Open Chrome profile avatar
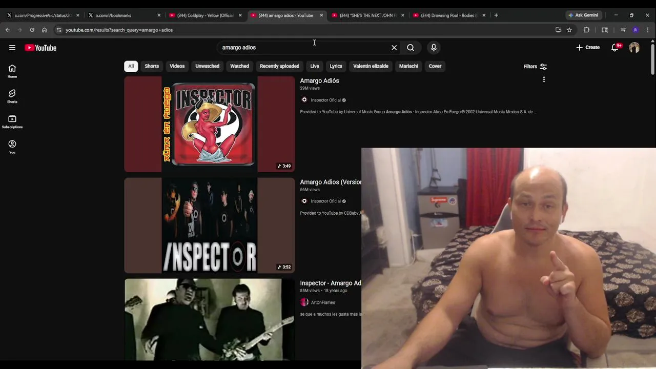The height and width of the screenshot is (369, 656). [635, 30]
